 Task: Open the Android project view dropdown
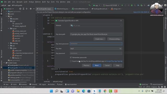coord(9,9)
